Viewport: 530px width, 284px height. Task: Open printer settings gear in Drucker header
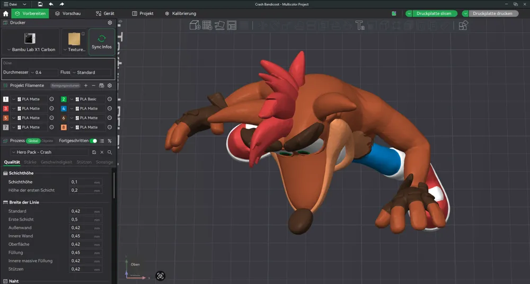pyautogui.click(x=110, y=23)
